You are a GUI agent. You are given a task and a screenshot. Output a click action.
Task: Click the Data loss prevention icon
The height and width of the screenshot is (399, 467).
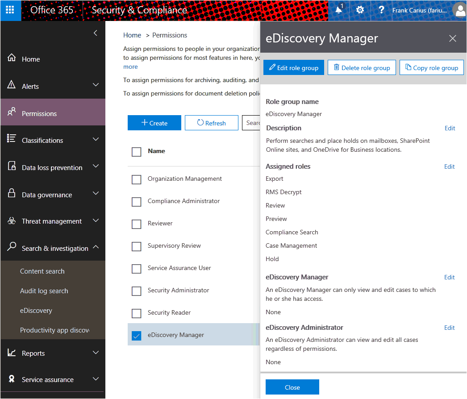coord(12,166)
